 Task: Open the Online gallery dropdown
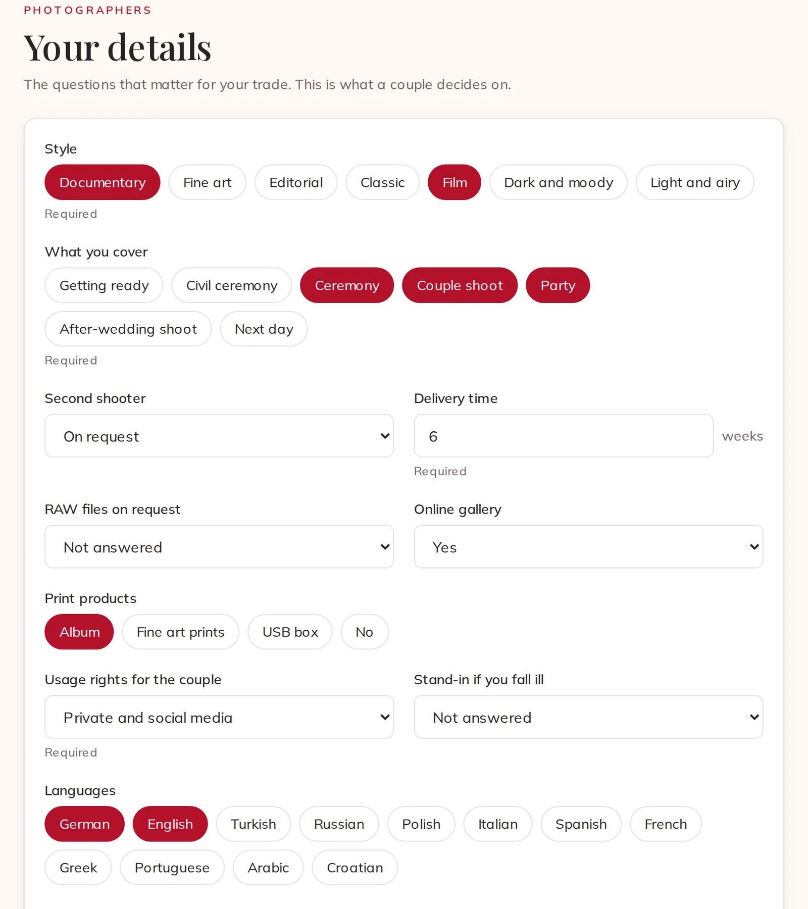(588, 547)
